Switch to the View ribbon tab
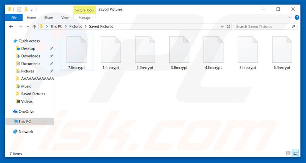 [65, 17]
